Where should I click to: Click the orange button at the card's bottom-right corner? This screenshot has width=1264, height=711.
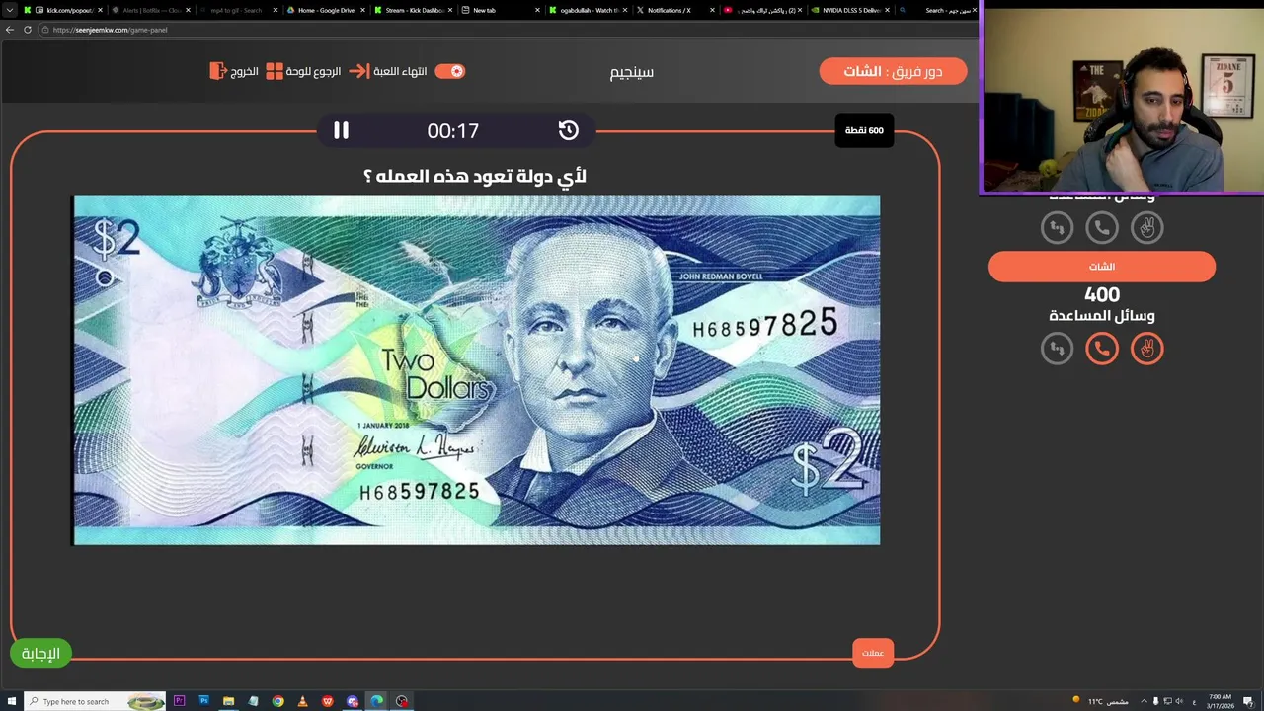click(873, 653)
